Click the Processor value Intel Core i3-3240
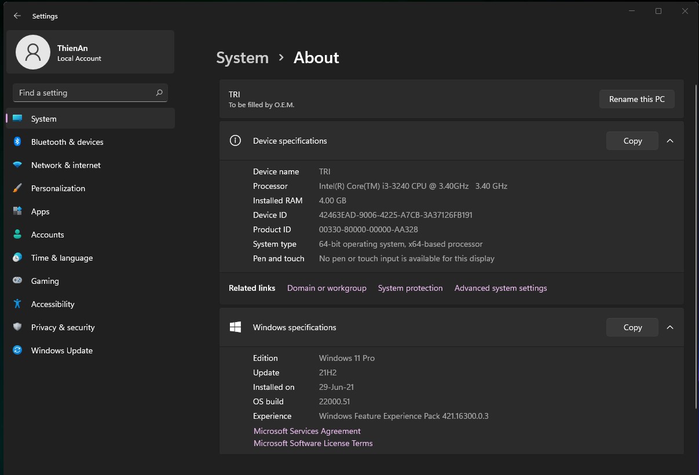Screen dimensions: 699x475 click(413, 186)
